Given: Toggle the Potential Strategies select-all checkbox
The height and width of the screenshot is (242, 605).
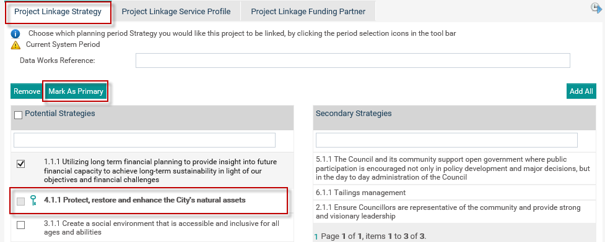Looking at the screenshot, I should [x=18, y=115].
